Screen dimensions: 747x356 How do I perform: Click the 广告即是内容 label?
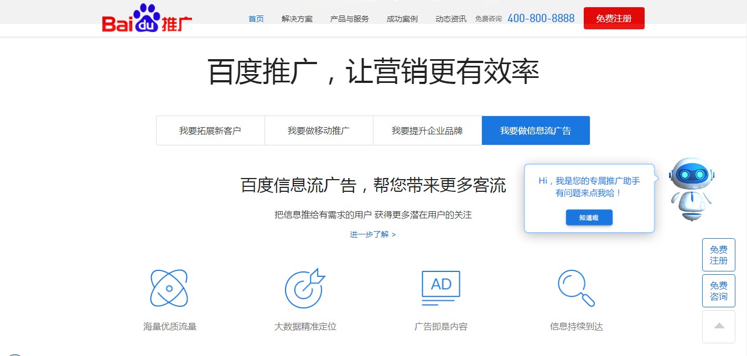441,327
